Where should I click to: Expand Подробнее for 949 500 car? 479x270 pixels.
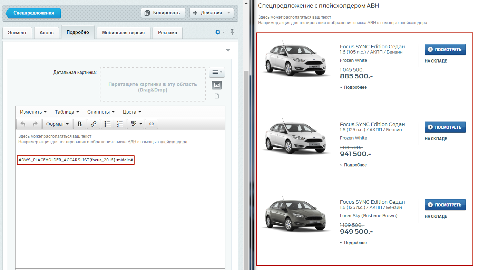pyautogui.click(x=353, y=243)
